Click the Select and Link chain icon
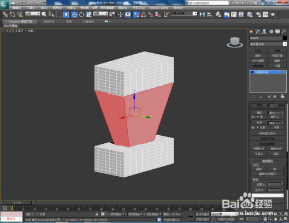The width and height of the screenshot is (289, 223). point(5,14)
